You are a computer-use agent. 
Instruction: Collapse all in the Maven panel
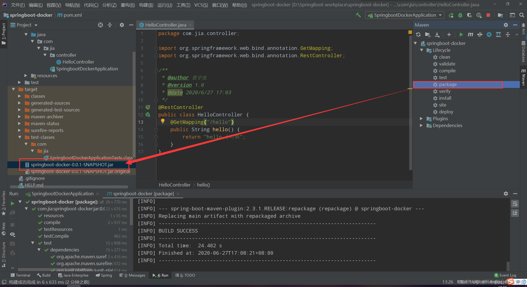(508, 35)
